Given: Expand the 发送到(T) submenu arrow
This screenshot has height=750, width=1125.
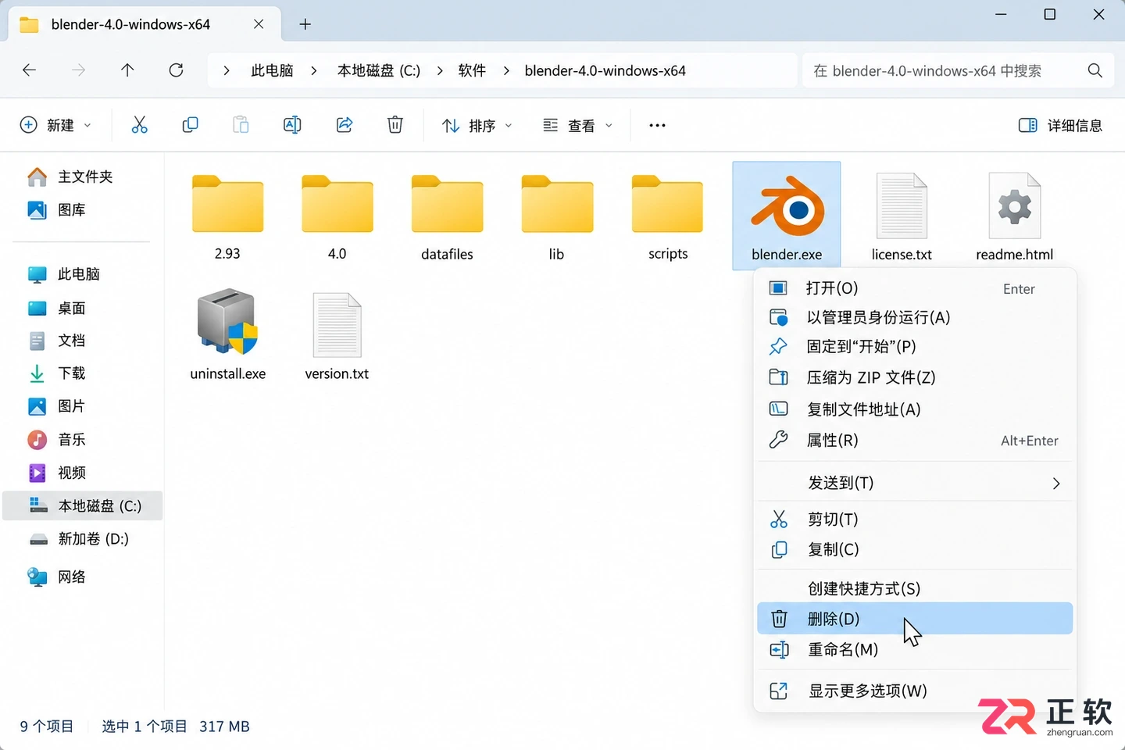Looking at the screenshot, I should coord(1056,484).
